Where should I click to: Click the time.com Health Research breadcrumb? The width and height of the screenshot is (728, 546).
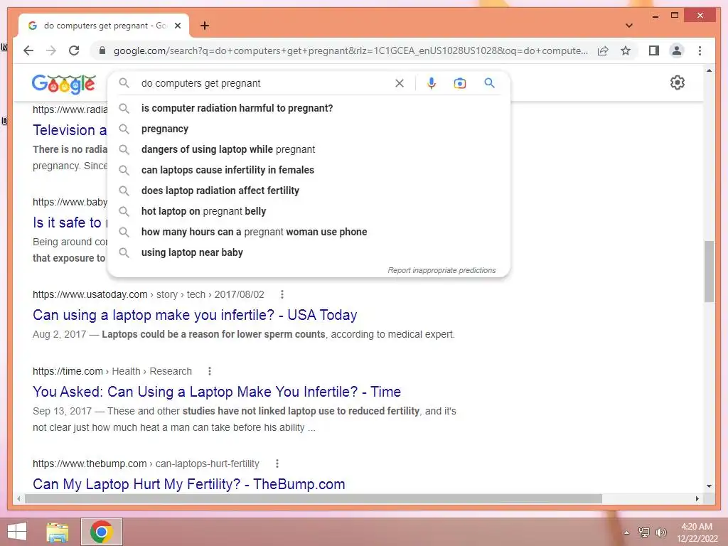click(x=112, y=371)
